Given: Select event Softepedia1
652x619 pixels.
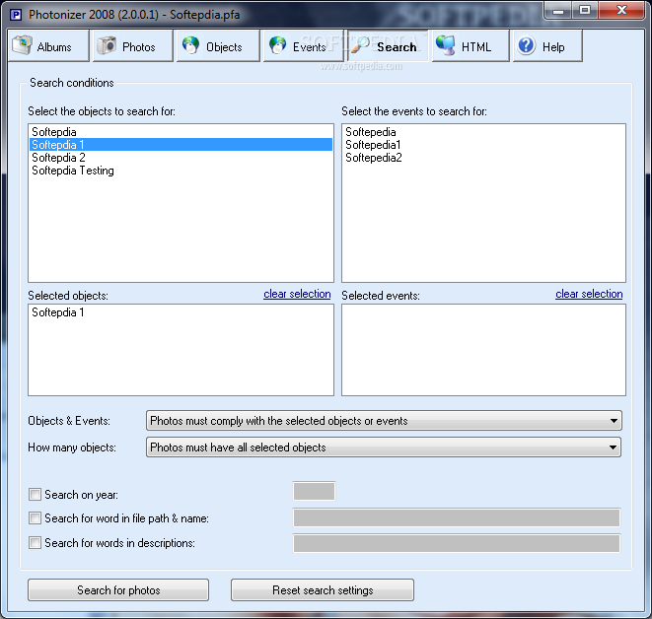Looking at the screenshot, I should [483, 145].
